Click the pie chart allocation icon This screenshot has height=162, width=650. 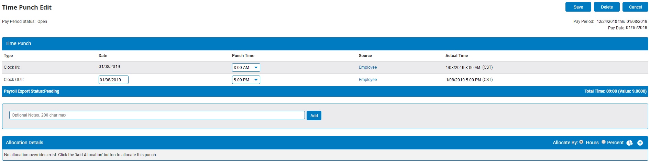tap(629, 143)
